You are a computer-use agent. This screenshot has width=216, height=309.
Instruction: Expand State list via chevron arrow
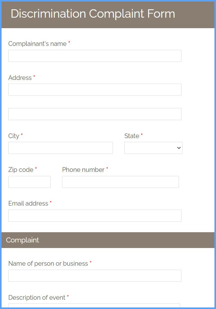click(x=179, y=148)
